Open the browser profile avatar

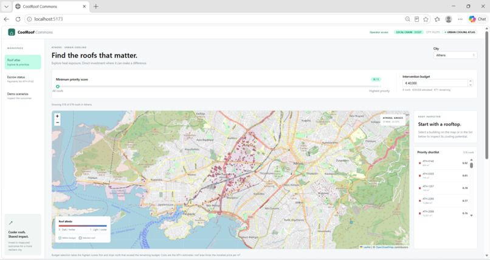pyautogui.click(x=449, y=19)
